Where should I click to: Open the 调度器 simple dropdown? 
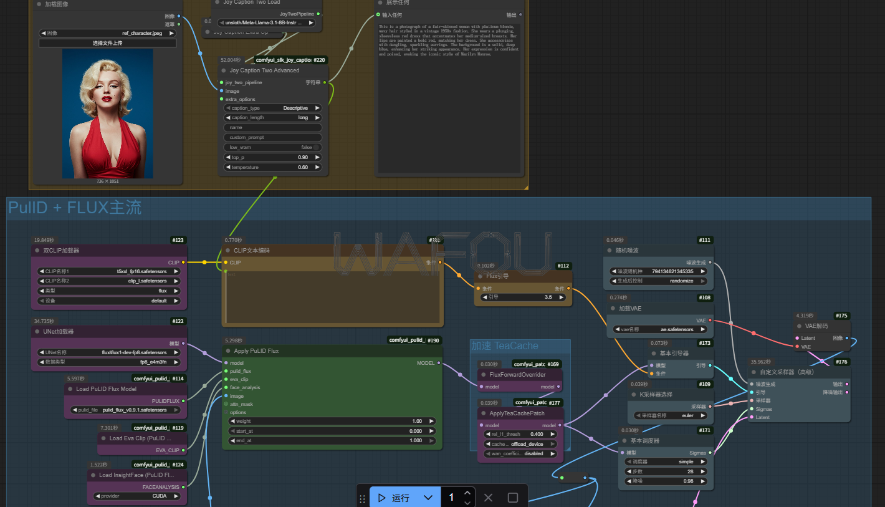666,462
